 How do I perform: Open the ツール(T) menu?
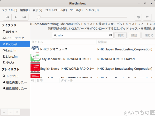pyautogui.click(x=76, y=10)
